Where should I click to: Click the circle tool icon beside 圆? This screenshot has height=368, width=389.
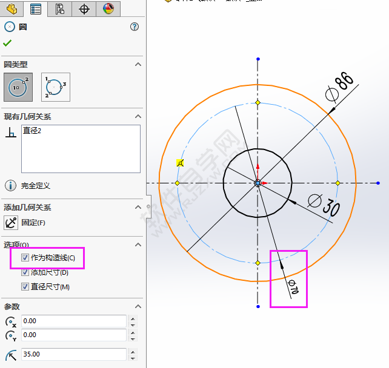tap(10, 27)
